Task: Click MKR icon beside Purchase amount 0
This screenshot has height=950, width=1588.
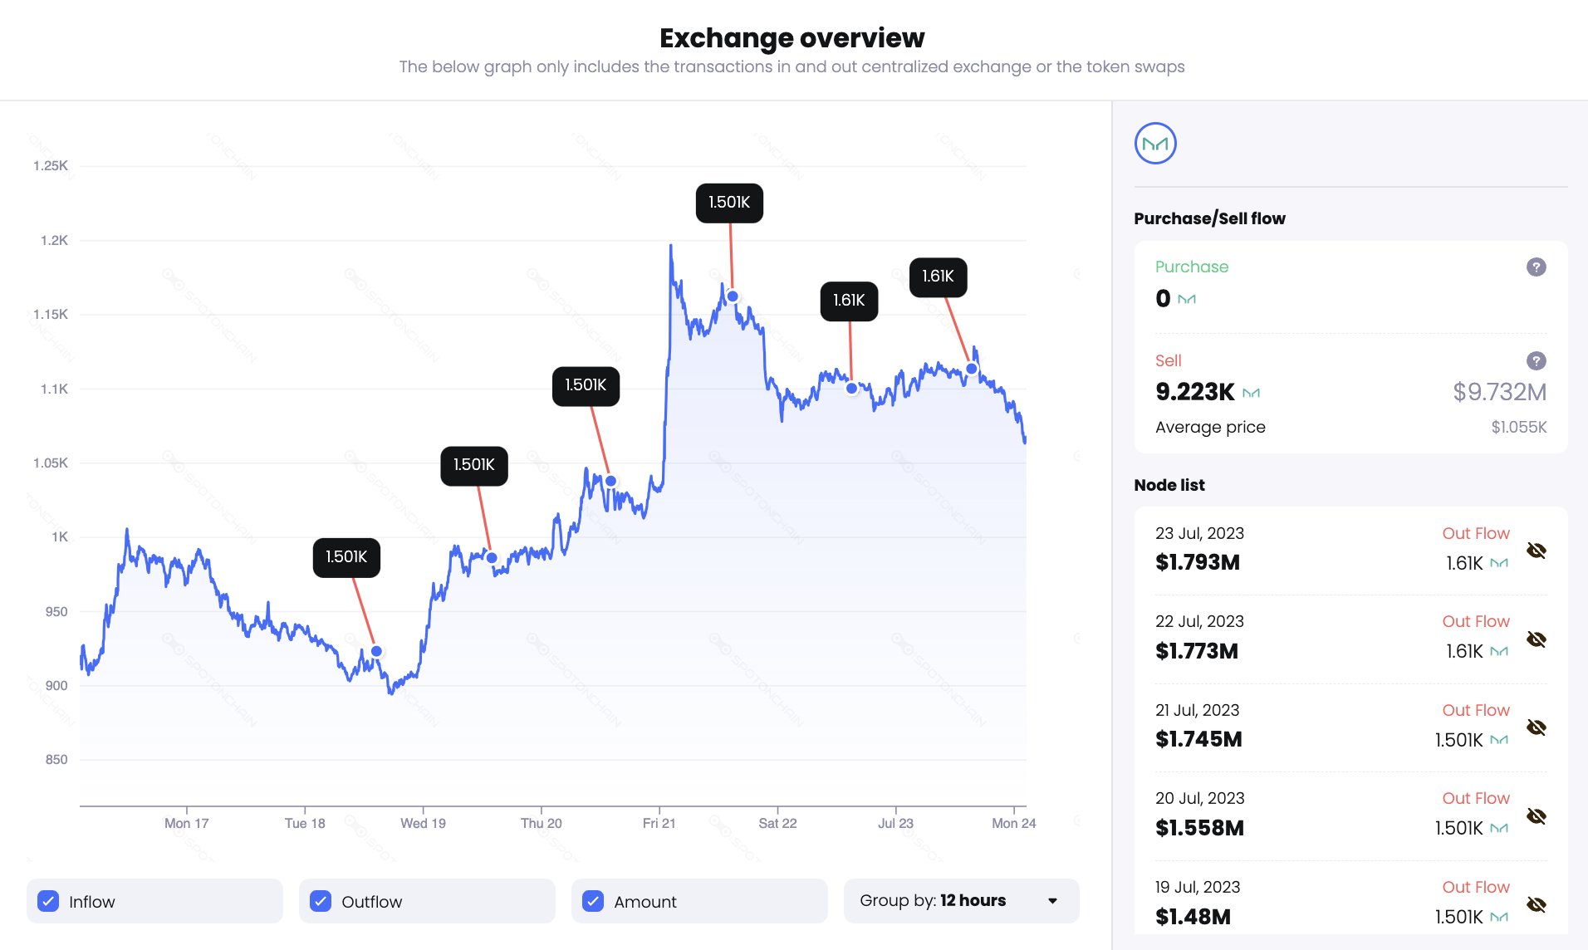Action: [x=1187, y=299]
